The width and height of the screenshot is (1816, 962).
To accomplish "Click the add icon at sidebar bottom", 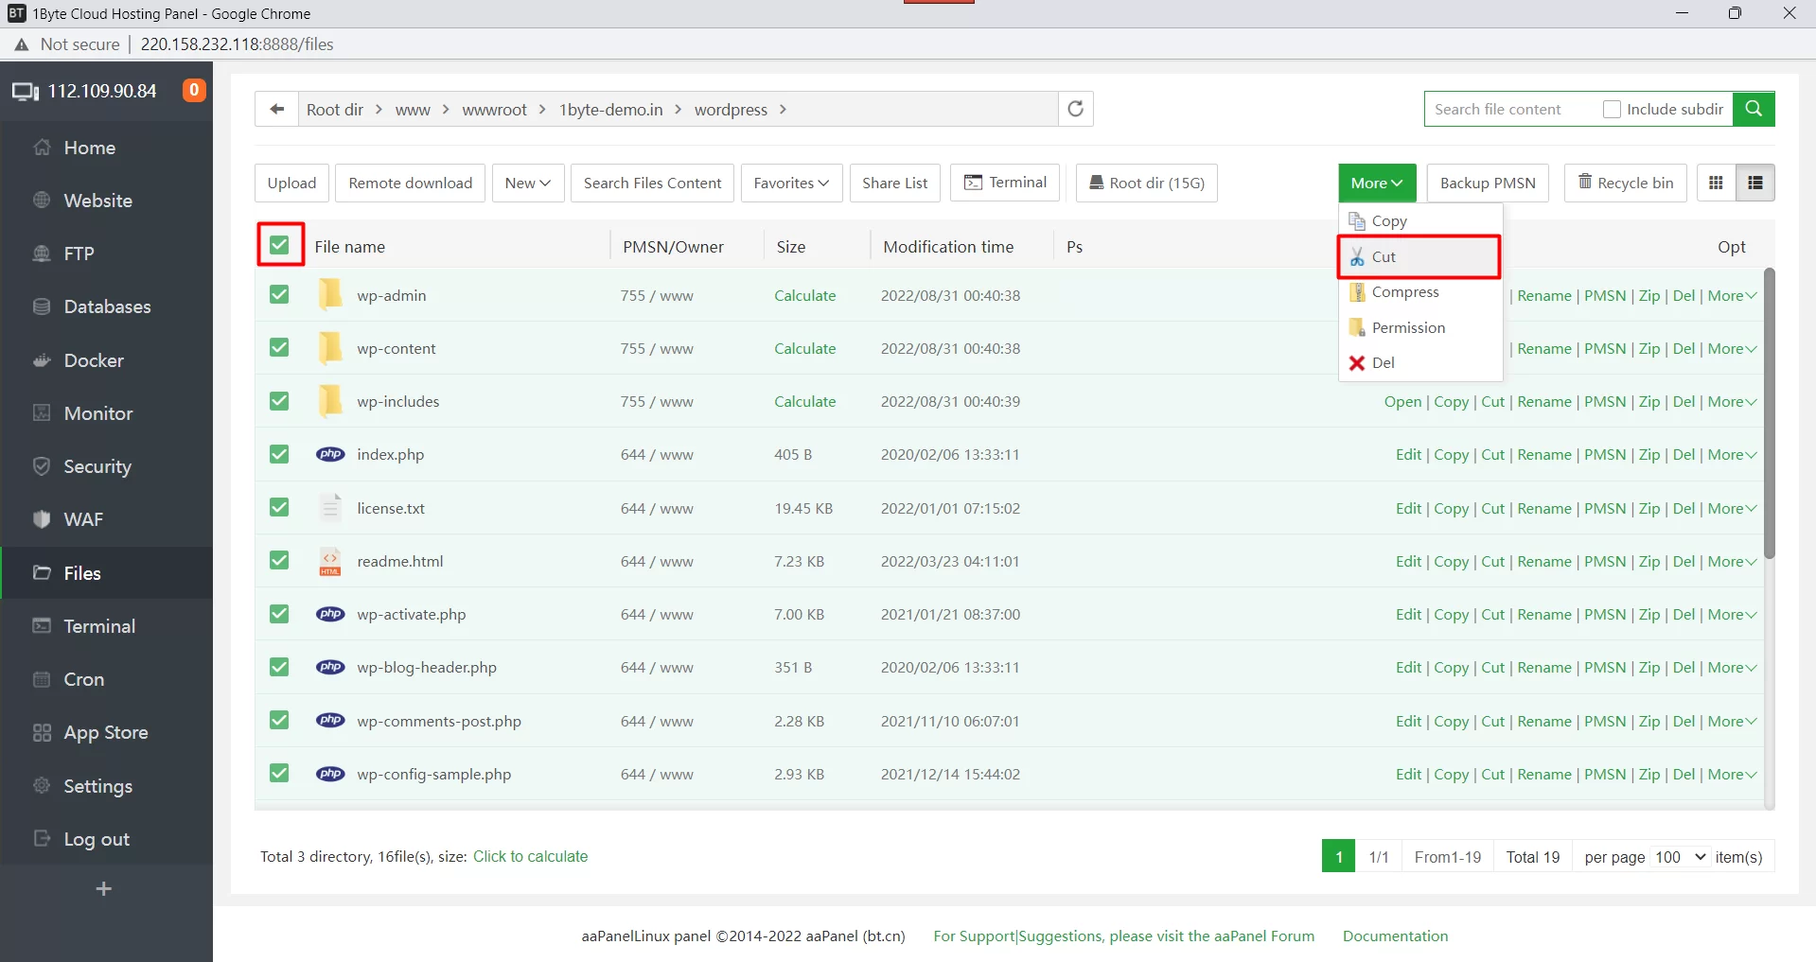I will click(104, 888).
